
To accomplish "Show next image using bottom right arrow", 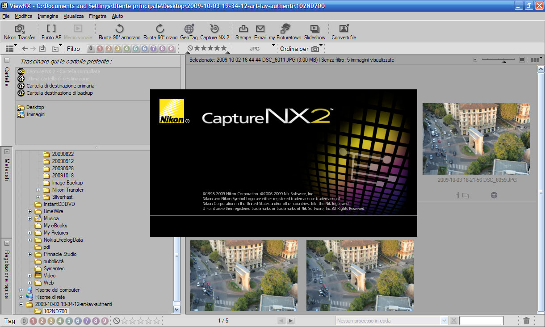I will [x=291, y=321].
